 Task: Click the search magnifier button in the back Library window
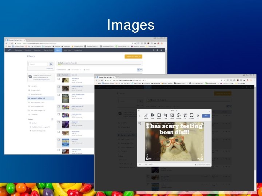51,64
